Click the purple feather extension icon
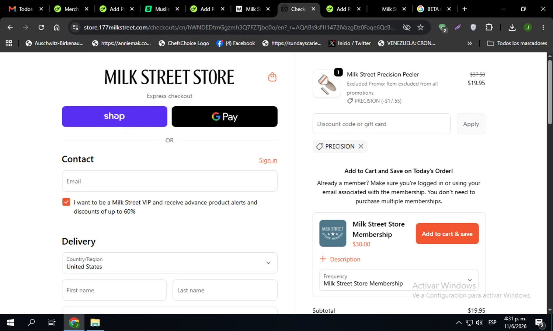This screenshot has height=331, width=553. (x=458, y=27)
